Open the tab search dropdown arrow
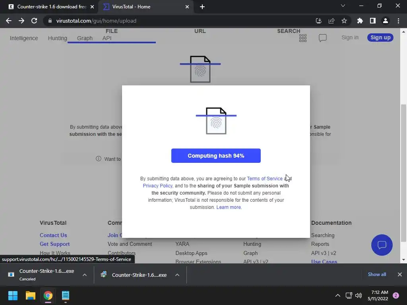 click(343, 6)
